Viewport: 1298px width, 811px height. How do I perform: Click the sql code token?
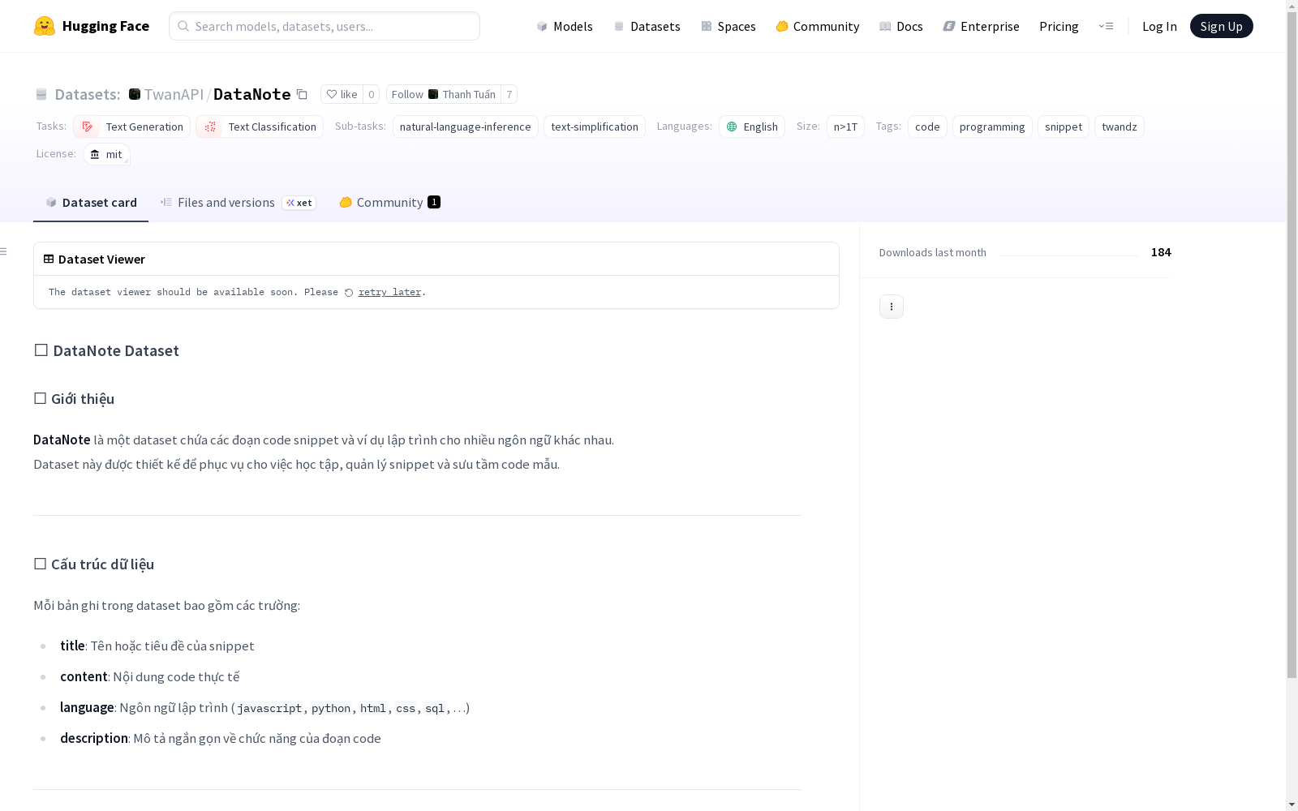click(x=435, y=708)
